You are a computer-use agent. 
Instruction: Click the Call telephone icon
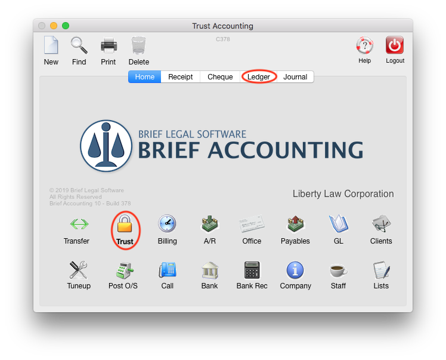click(x=167, y=270)
